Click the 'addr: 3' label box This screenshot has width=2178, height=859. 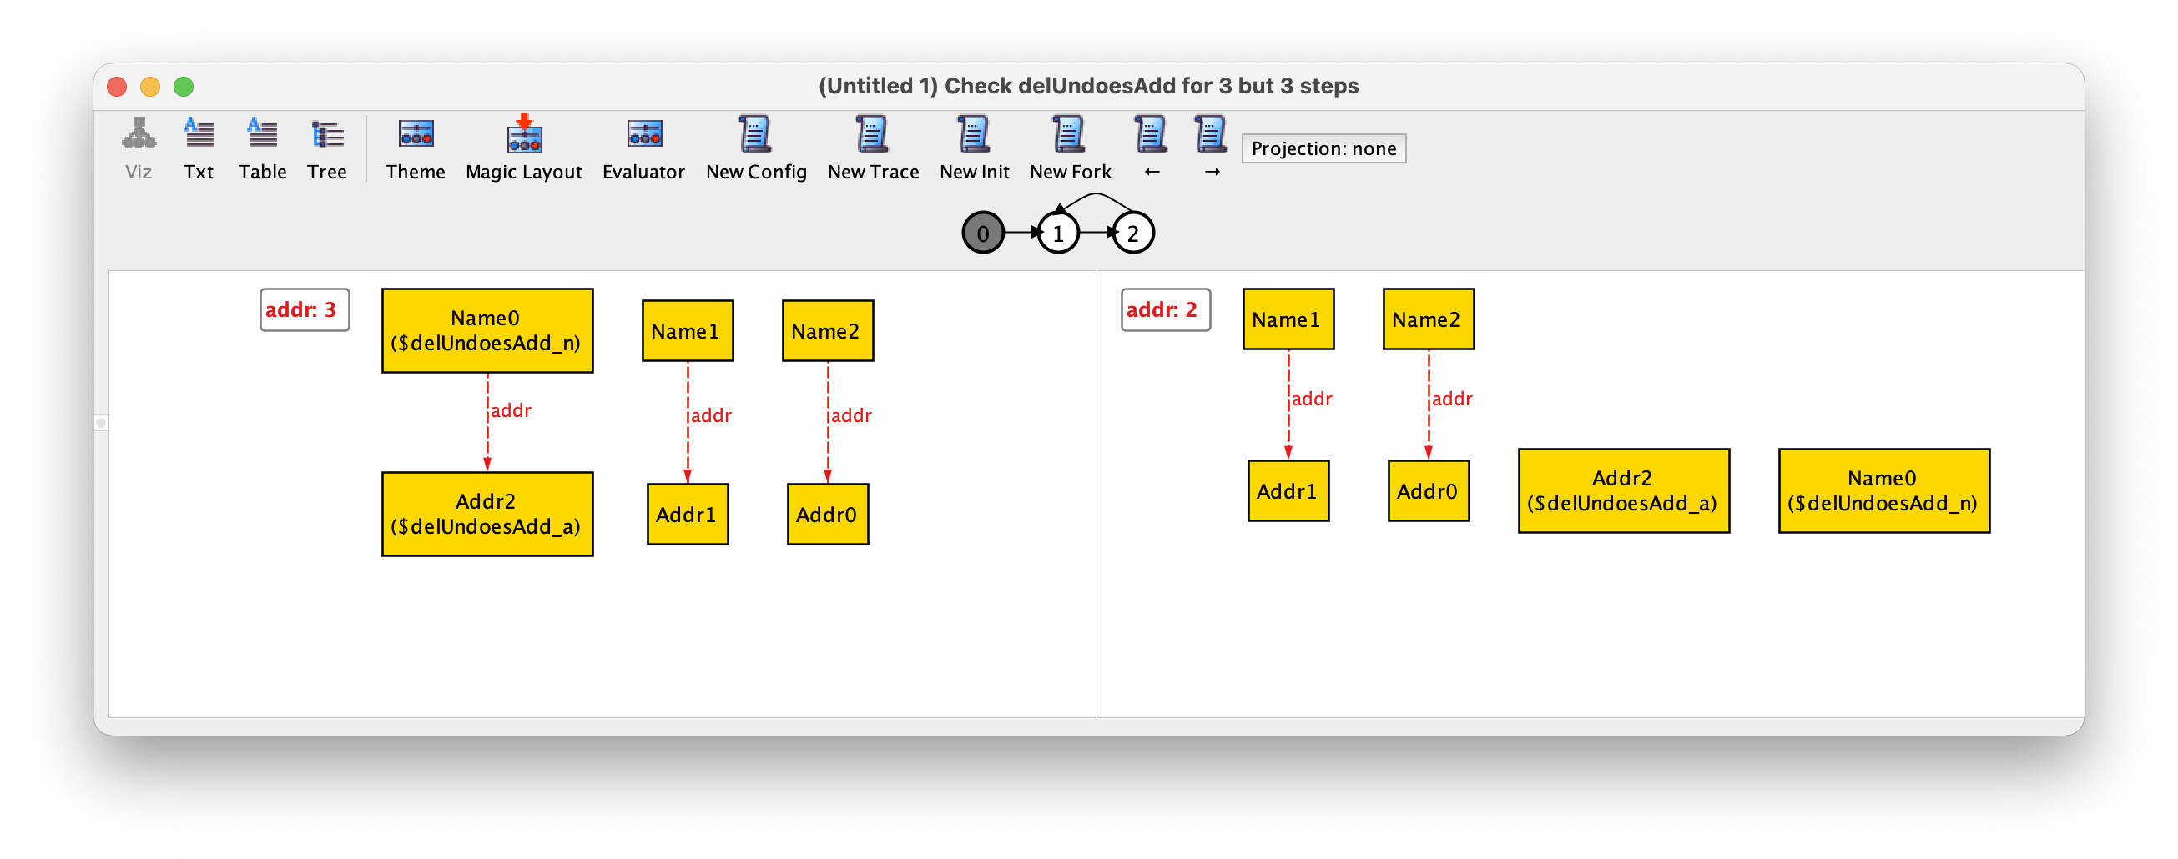[305, 310]
